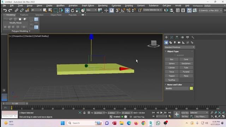
Task: Open the Standard Primitives dropdown
Action: (179, 47)
